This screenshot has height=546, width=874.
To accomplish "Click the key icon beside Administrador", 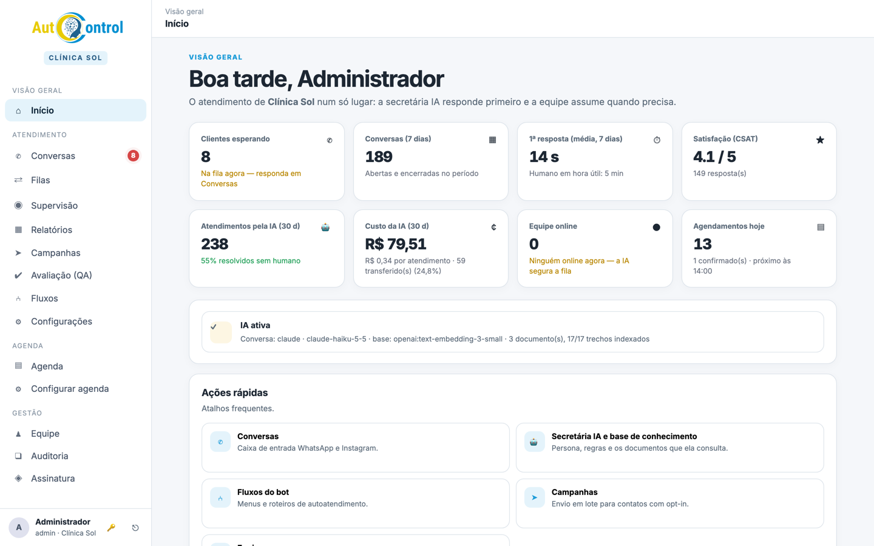I will [111, 528].
